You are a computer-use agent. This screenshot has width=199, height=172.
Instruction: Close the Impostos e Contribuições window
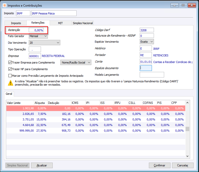pyautogui.click(x=192, y=5)
